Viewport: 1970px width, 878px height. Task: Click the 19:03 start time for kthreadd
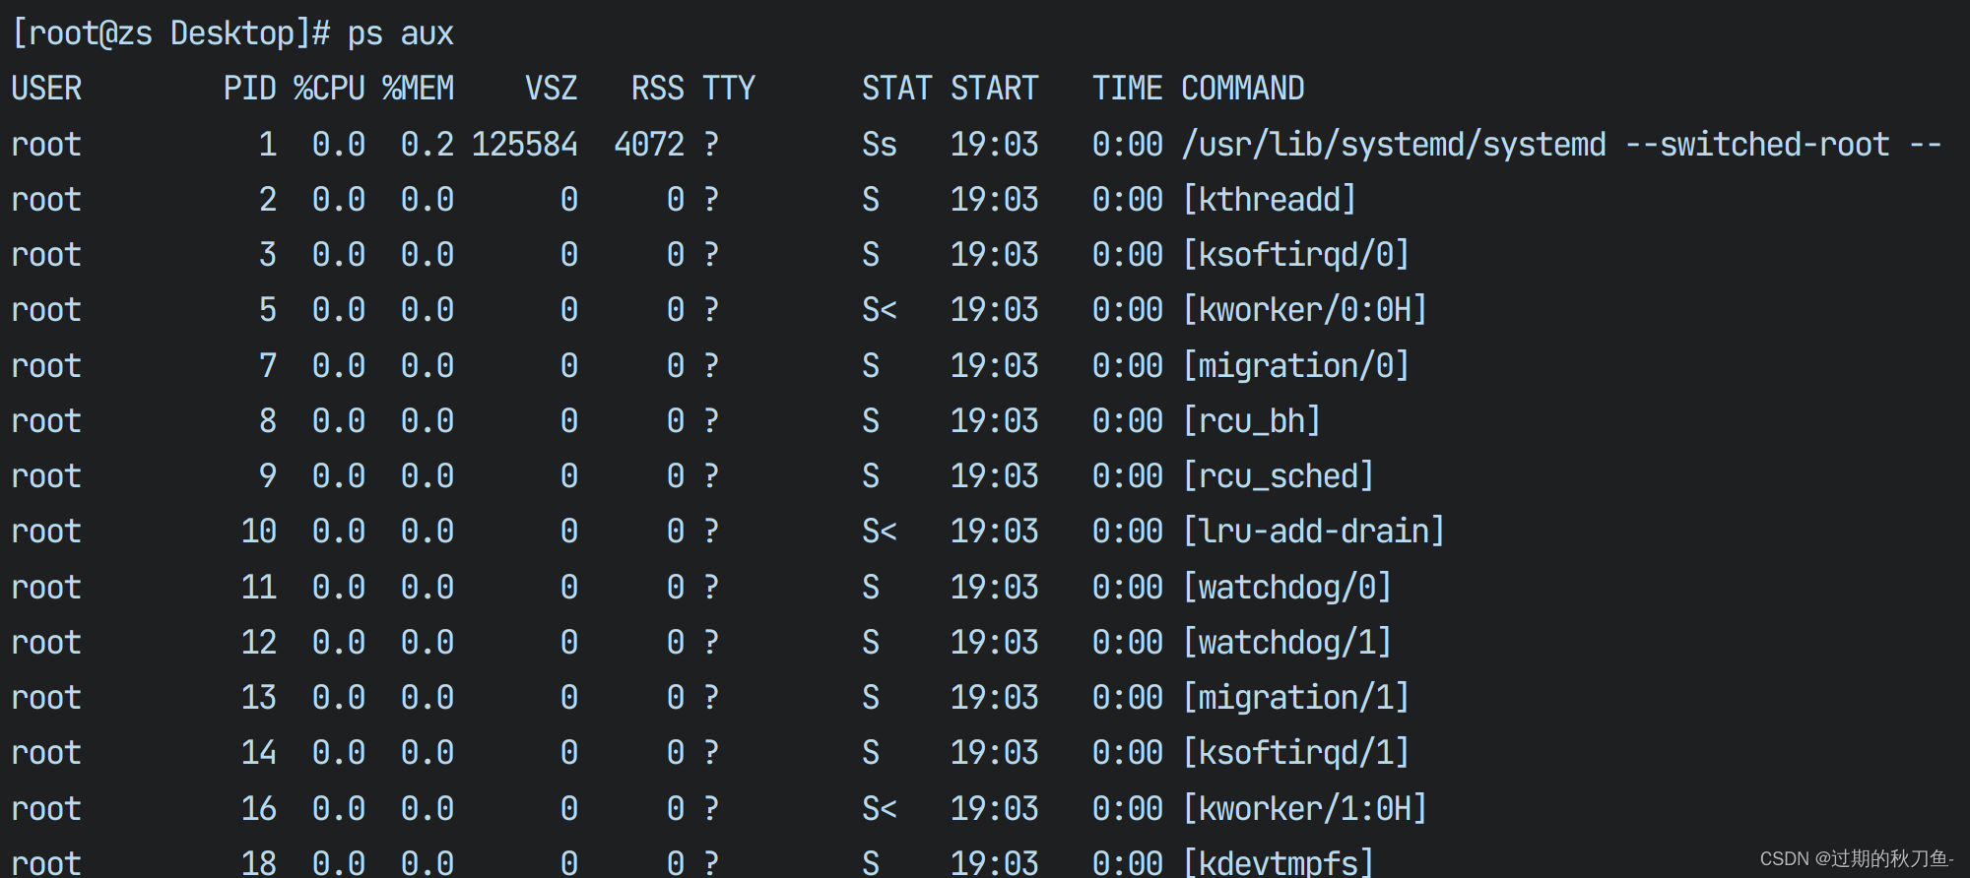994,200
